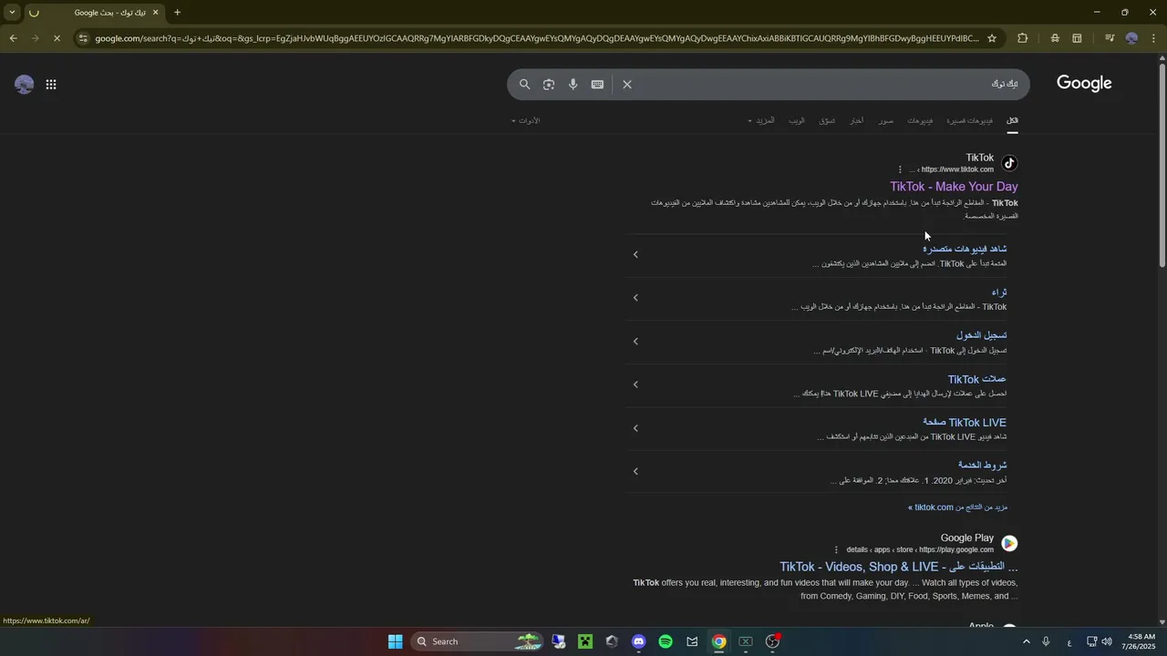This screenshot has width=1167, height=656.
Task: Open Windows Start menu
Action: [395, 641]
